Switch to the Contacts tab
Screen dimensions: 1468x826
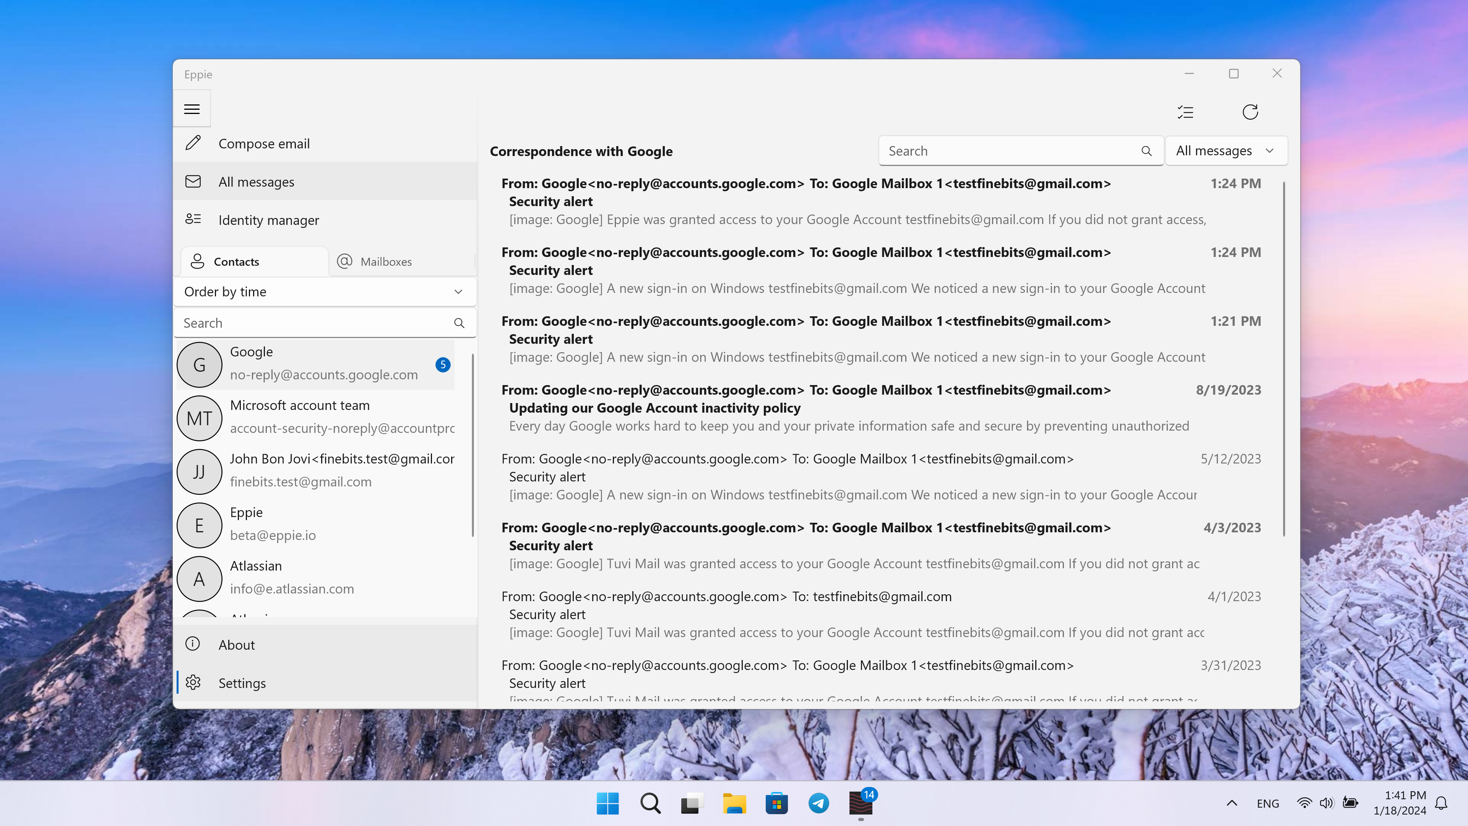(236, 261)
